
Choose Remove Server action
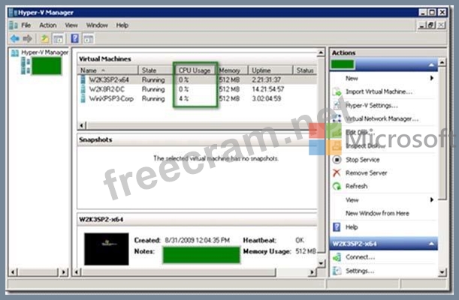[x=366, y=173]
